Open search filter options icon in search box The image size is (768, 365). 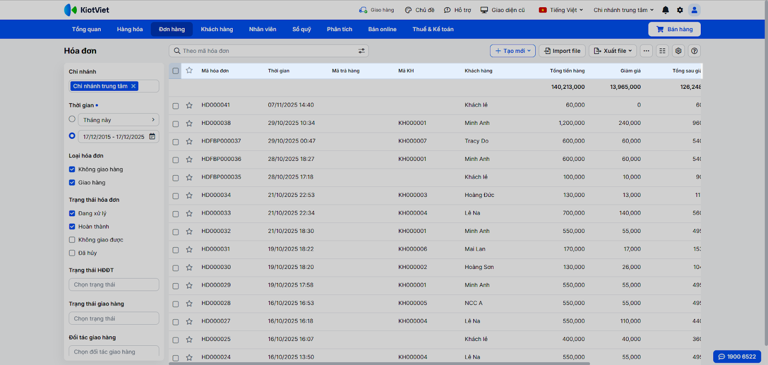(x=361, y=51)
